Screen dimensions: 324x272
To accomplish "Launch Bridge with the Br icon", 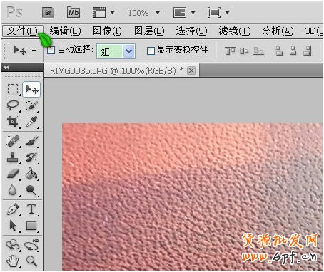I will (x=48, y=13).
